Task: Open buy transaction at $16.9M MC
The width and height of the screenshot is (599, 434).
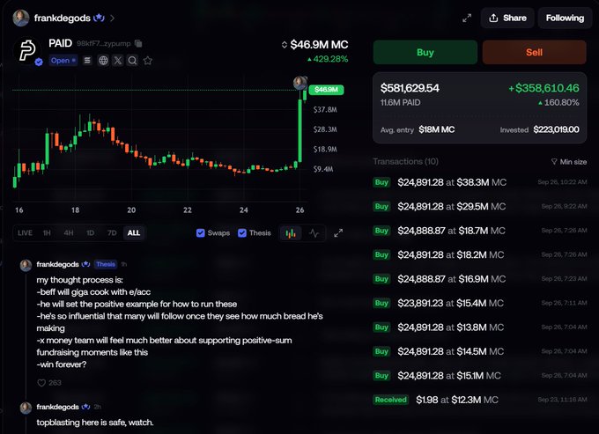Action: 480,279
